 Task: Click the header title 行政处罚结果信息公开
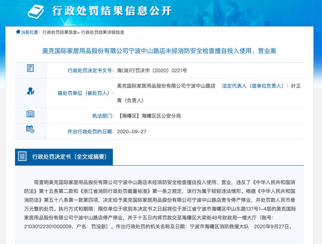112,11
